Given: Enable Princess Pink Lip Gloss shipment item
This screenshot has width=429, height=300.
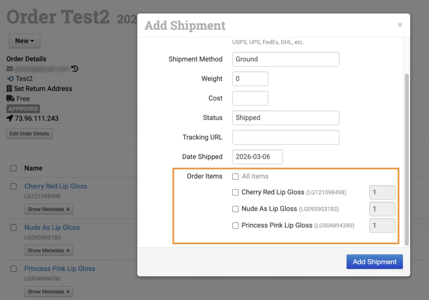Looking at the screenshot, I should point(236,226).
